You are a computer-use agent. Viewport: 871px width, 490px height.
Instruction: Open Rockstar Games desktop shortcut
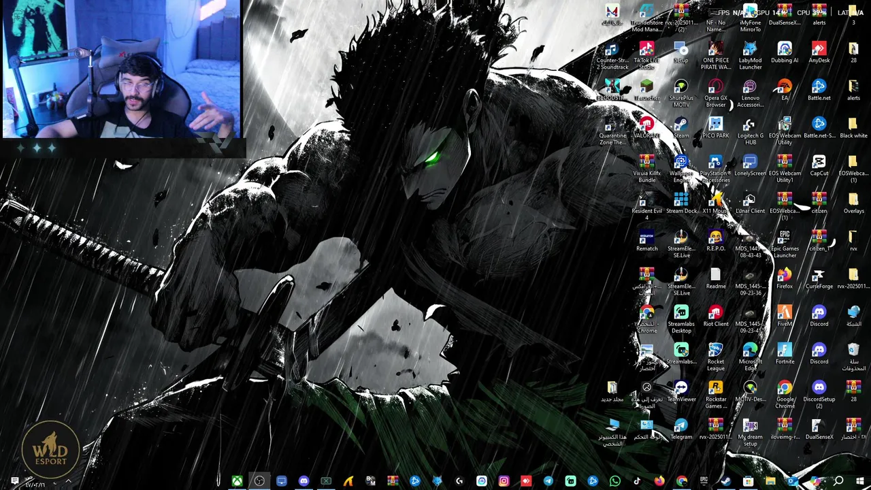pos(715,395)
